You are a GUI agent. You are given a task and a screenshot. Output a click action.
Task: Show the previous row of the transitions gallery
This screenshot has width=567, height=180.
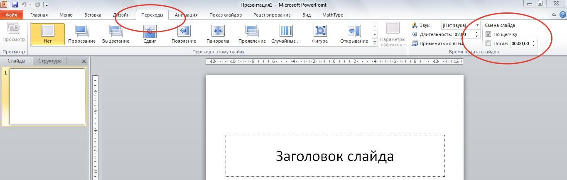[x=375, y=26]
